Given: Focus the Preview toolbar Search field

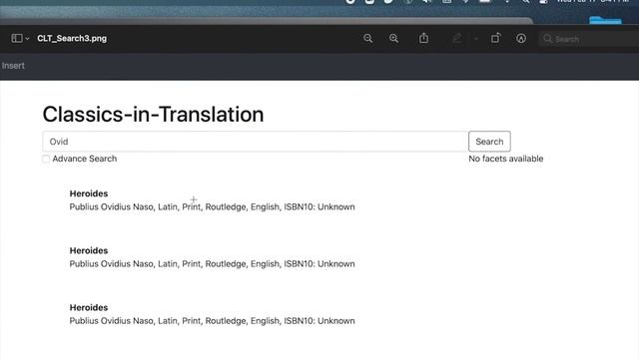Looking at the screenshot, I should point(589,39).
